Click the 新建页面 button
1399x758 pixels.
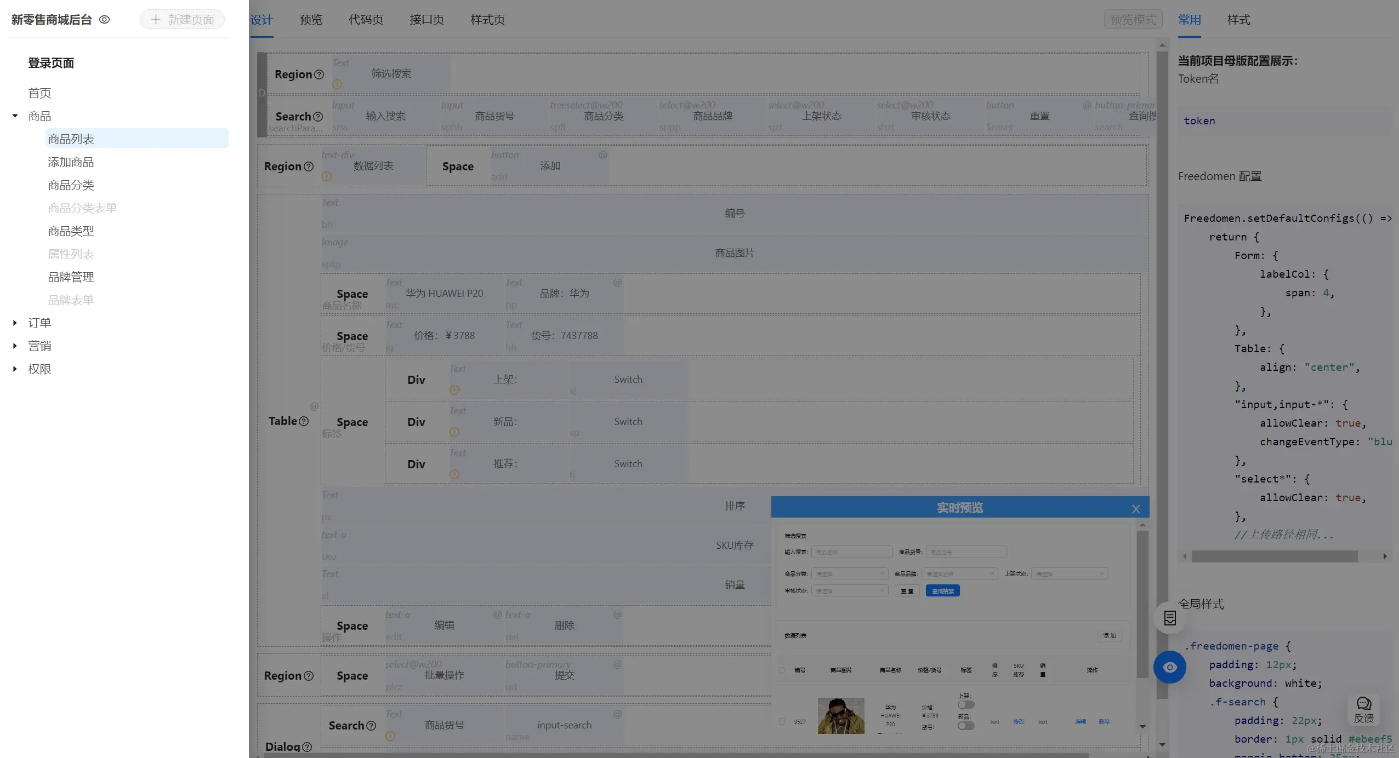pos(182,20)
